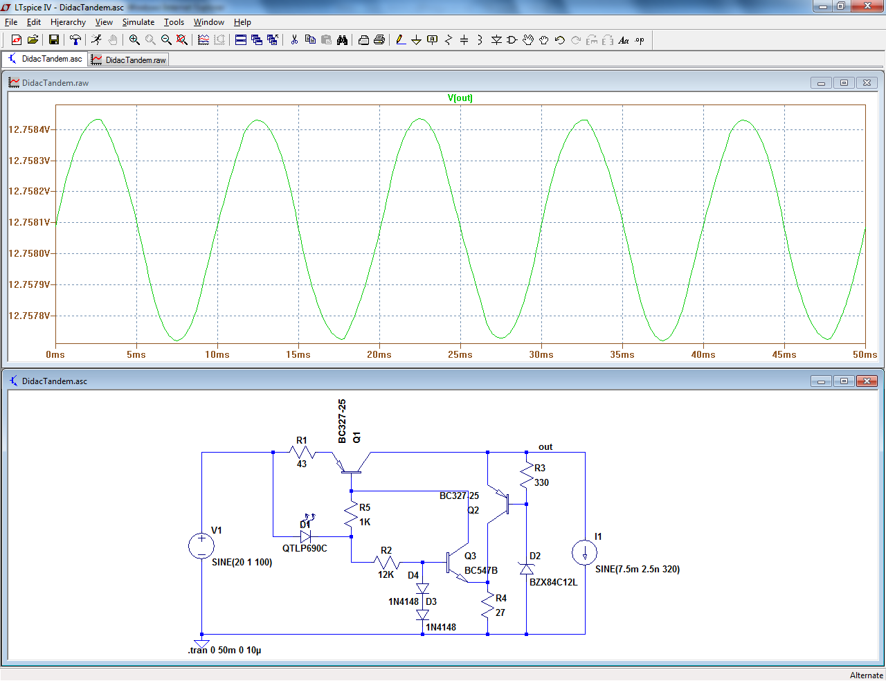Viewport: 886px width, 681px height.
Task: Zoom to fit with crossed magnifier icon
Action: coord(182,40)
